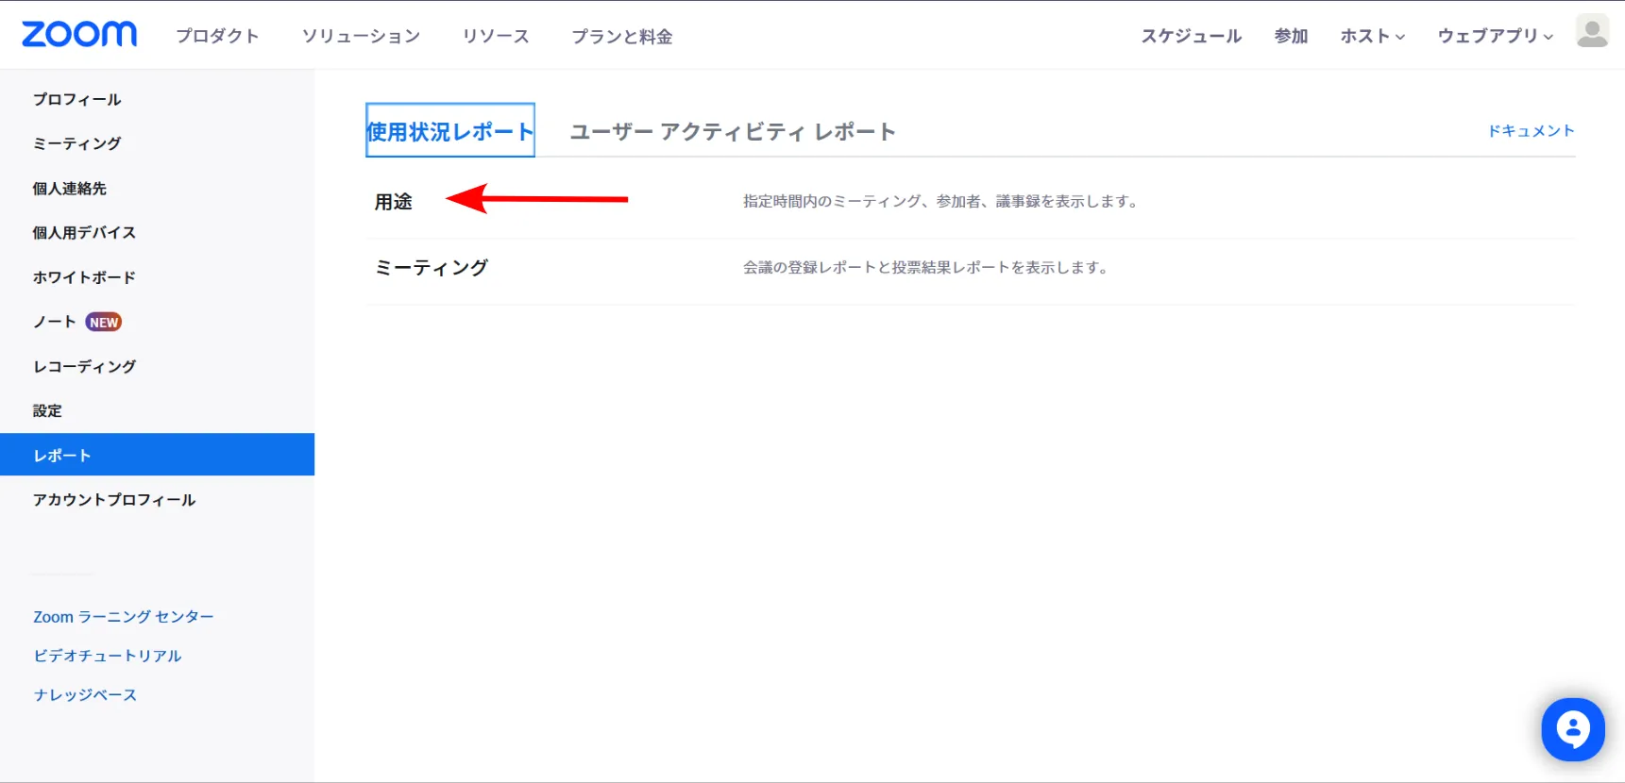Switch to ユーザー アクティビティ レポート tab
The height and width of the screenshot is (783, 1625).
point(733,132)
